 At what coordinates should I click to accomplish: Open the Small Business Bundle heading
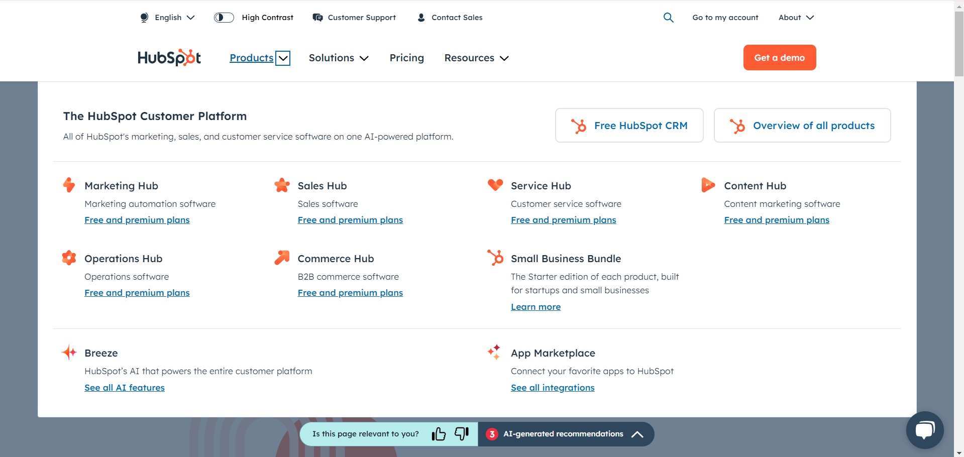566,259
